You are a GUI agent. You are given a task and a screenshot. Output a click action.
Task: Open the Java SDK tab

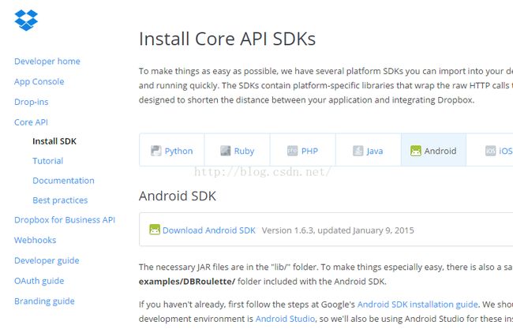(x=369, y=150)
